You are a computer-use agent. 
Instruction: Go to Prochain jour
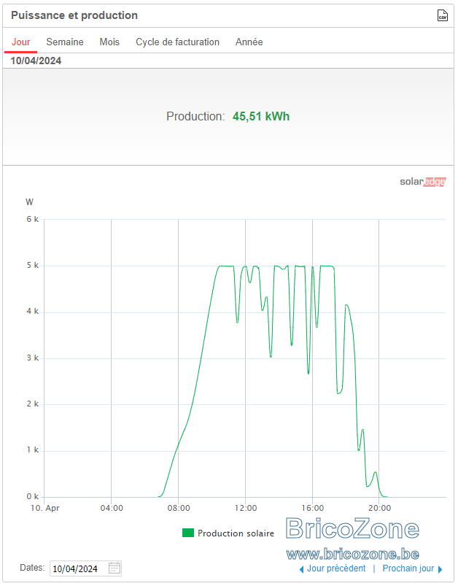408,568
